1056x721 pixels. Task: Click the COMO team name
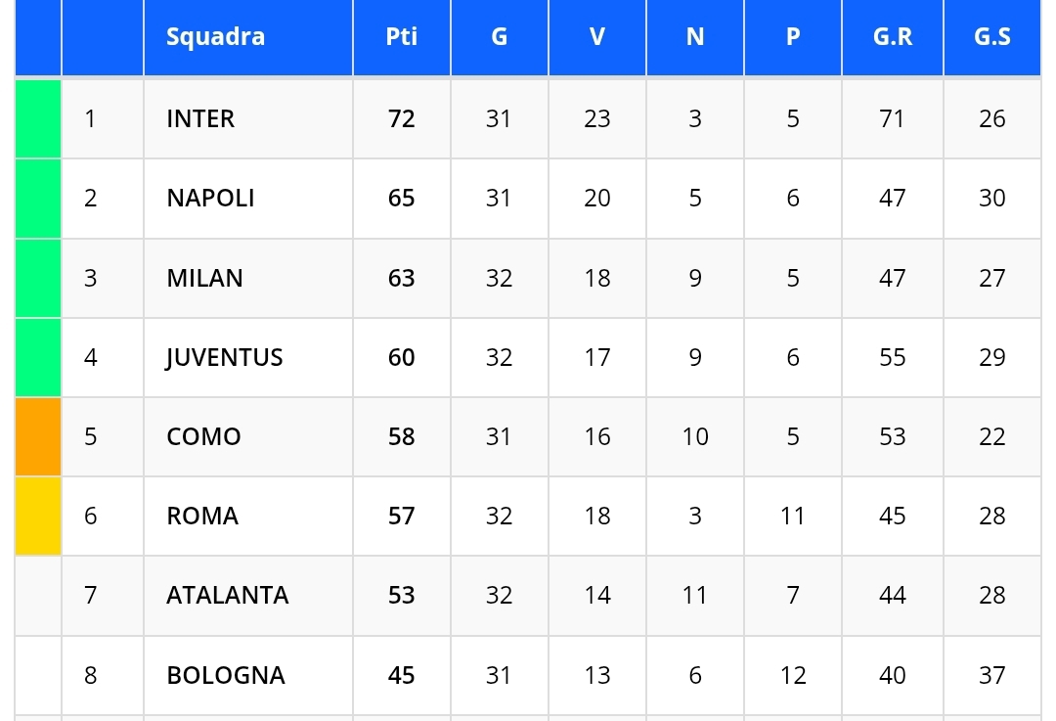pos(203,437)
